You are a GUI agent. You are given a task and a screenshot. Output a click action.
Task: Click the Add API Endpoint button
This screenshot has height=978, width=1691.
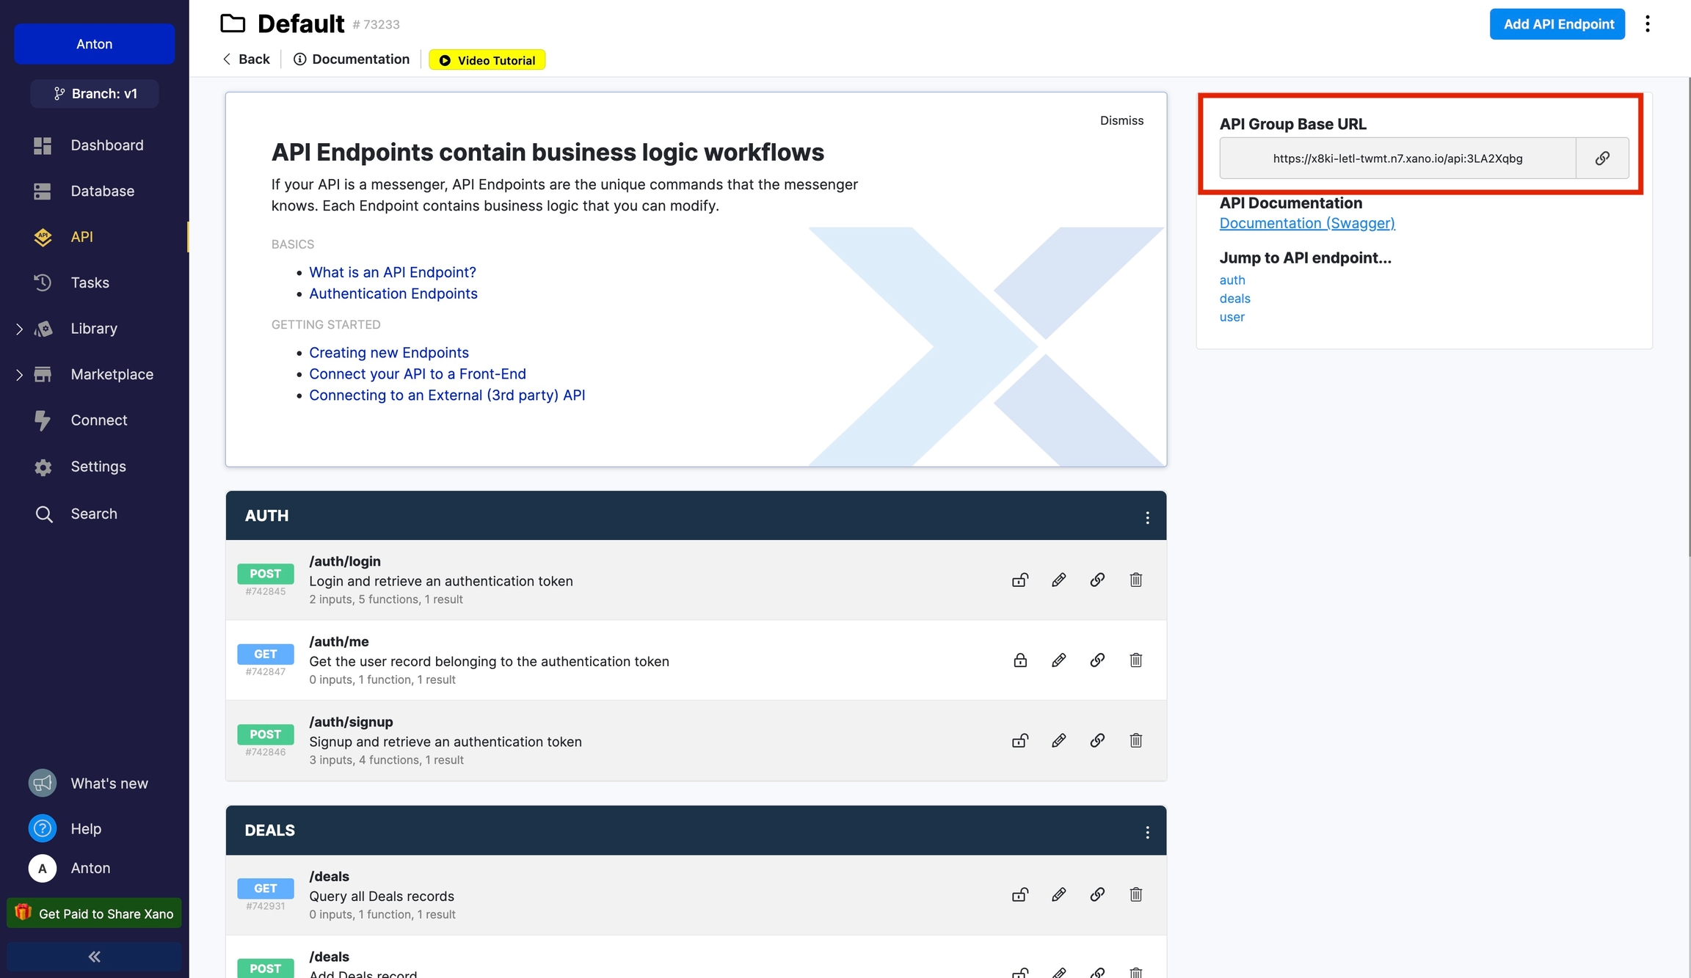[1557, 24]
